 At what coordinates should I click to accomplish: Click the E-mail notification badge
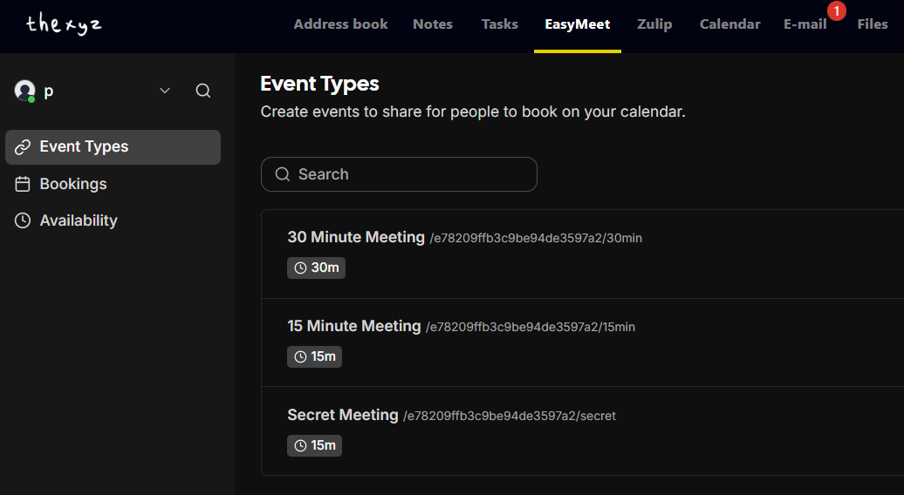coord(836,11)
